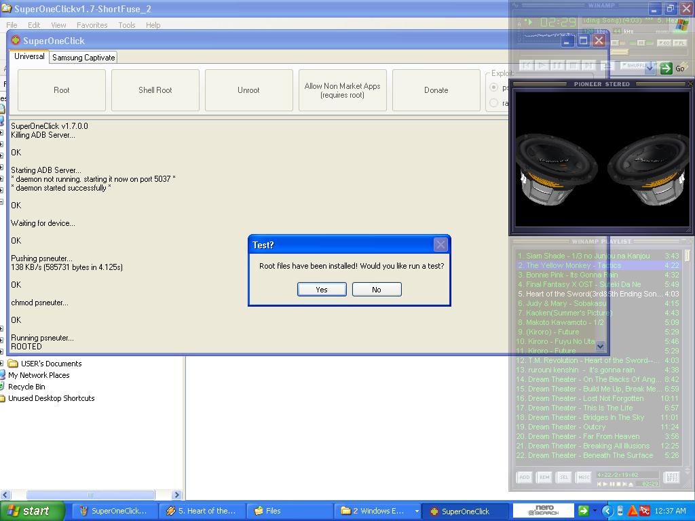This screenshot has height=521, width=695.
Task: Select 'Dream Theater - Outcry' playlist entry
Action: pos(599,427)
